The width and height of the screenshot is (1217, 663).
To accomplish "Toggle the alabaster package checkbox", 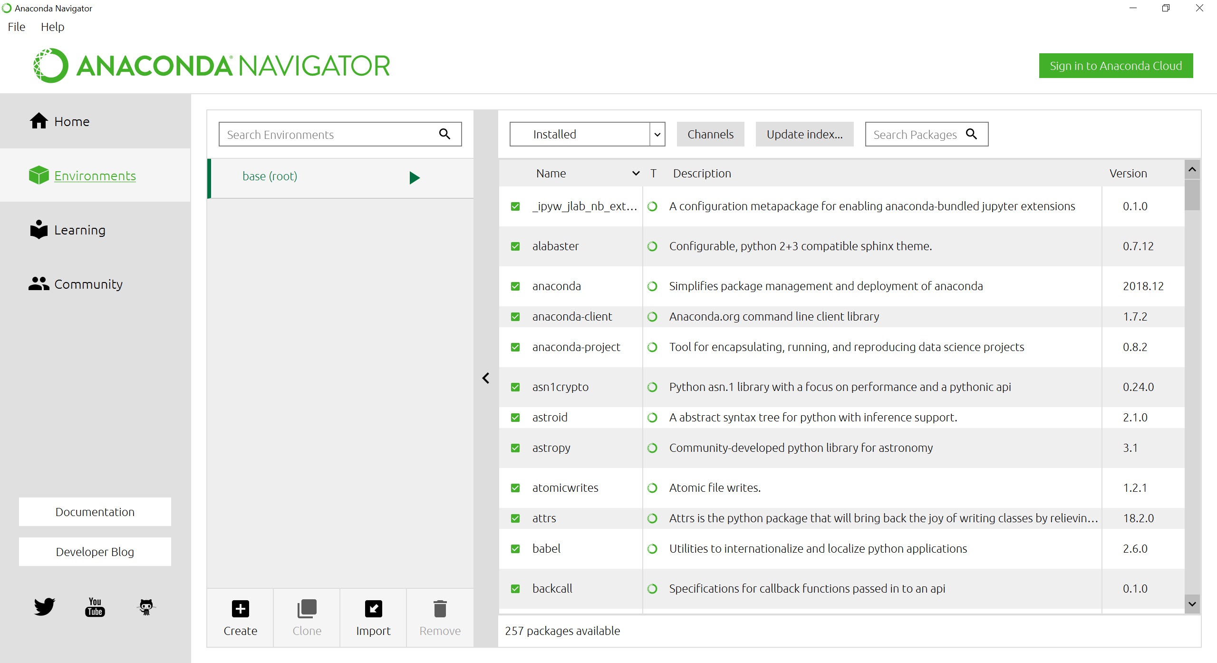I will pos(515,246).
